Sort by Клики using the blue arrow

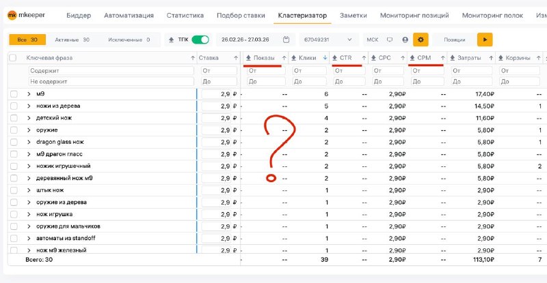[x=325, y=58]
